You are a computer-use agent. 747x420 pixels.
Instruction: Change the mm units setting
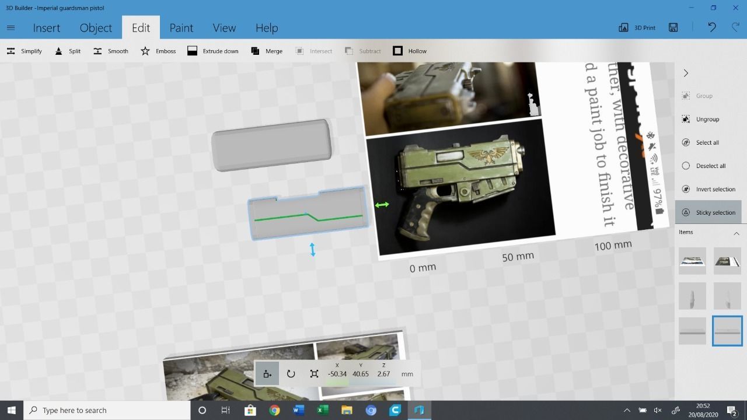coord(407,374)
